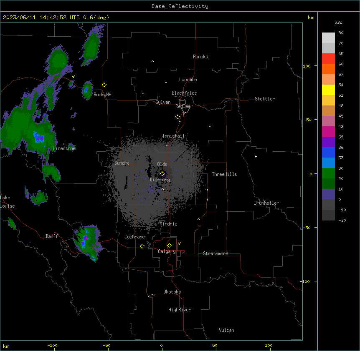Click the magenta 42-39 dBZ legend swatch
Screen dimensions: 360x351
click(328, 131)
